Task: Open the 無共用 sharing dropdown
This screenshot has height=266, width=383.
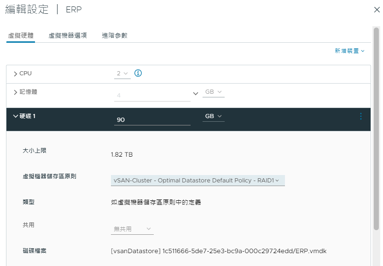Action: click(x=132, y=229)
